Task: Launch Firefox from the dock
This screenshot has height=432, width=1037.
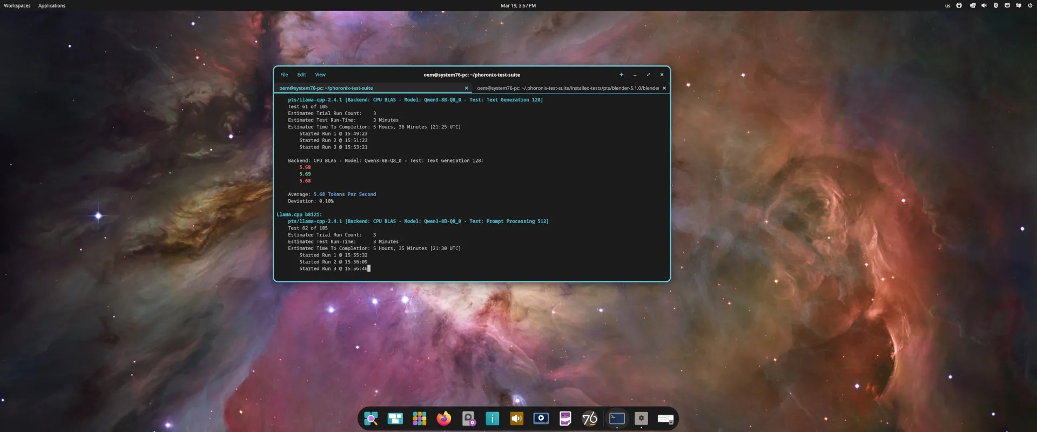Action: coord(444,418)
